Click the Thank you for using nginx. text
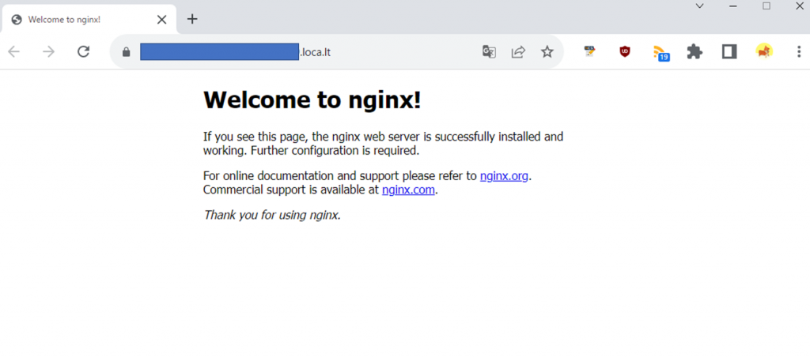This screenshot has height=357, width=810. coord(272,215)
